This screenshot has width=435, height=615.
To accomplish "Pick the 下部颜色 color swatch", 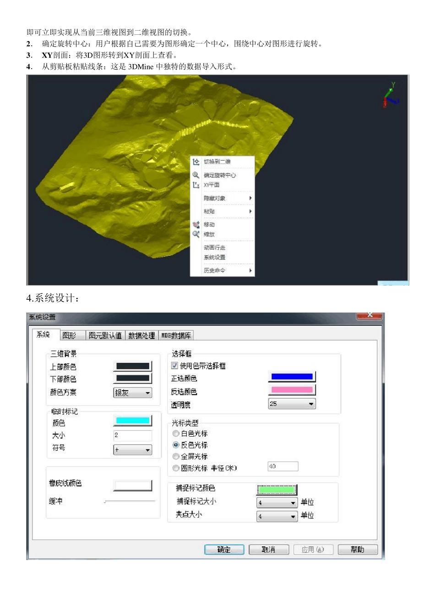I will click(132, 378).
